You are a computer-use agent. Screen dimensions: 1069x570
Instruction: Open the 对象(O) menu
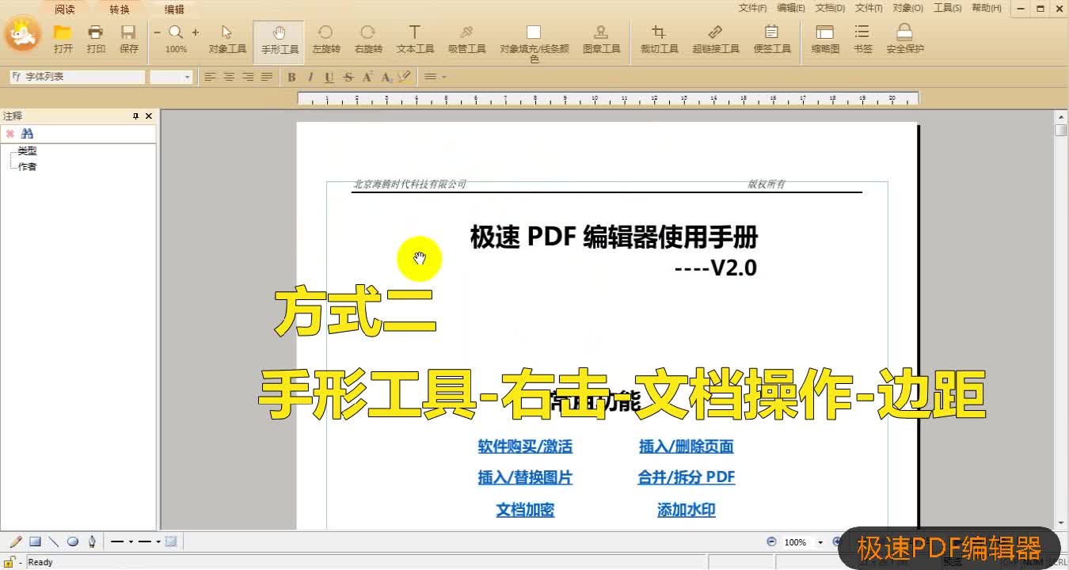point(907,8)
